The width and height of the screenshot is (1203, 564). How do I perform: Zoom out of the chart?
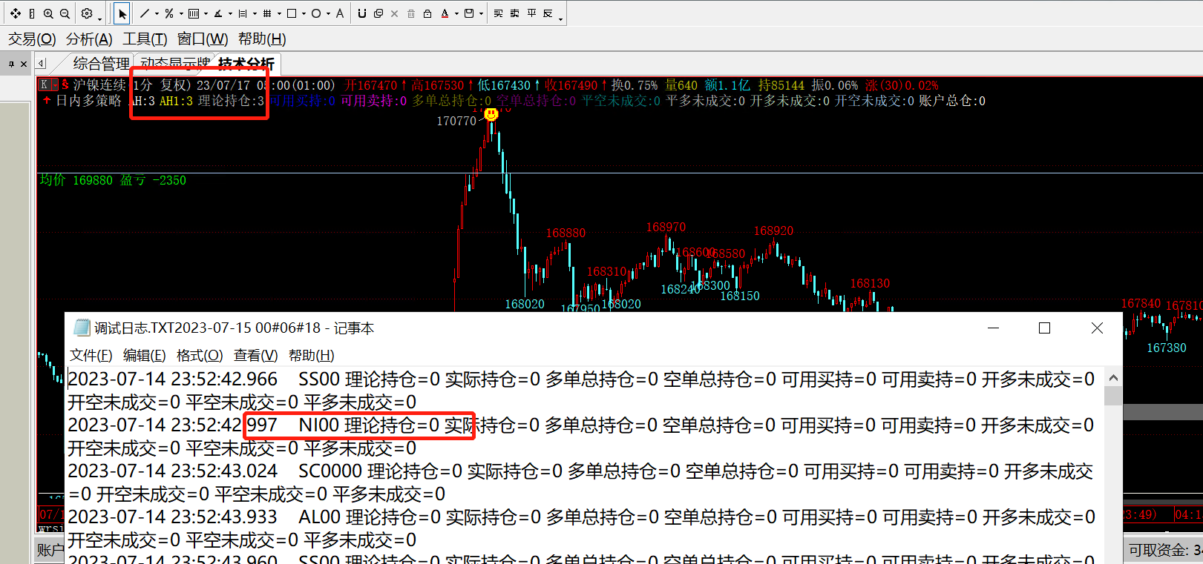(65, 13)
